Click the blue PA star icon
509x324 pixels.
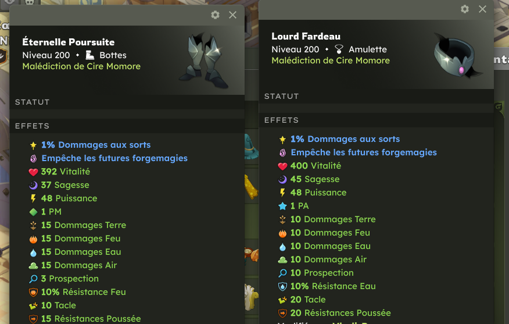tap(282, 206)
